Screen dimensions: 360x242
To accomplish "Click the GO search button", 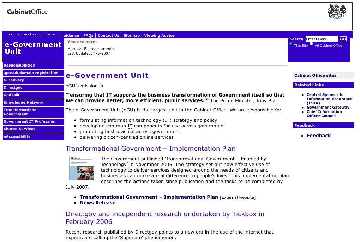I will point(343,39).
